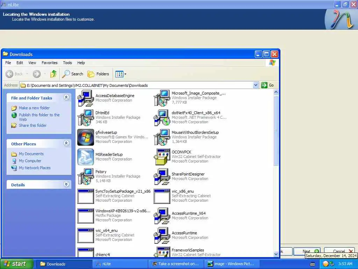
Task: Open the View menu
Action: (32, 63)
